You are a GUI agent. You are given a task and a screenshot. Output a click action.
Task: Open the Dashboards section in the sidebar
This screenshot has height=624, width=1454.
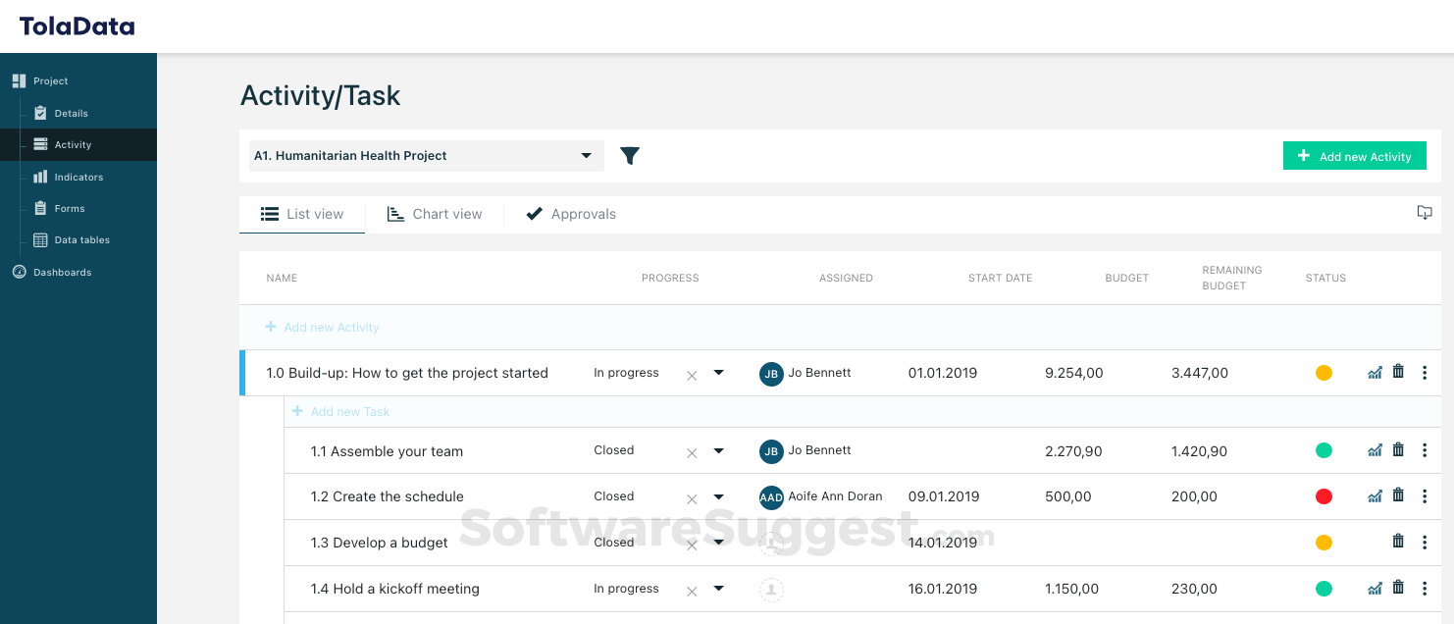coord(62,272)
